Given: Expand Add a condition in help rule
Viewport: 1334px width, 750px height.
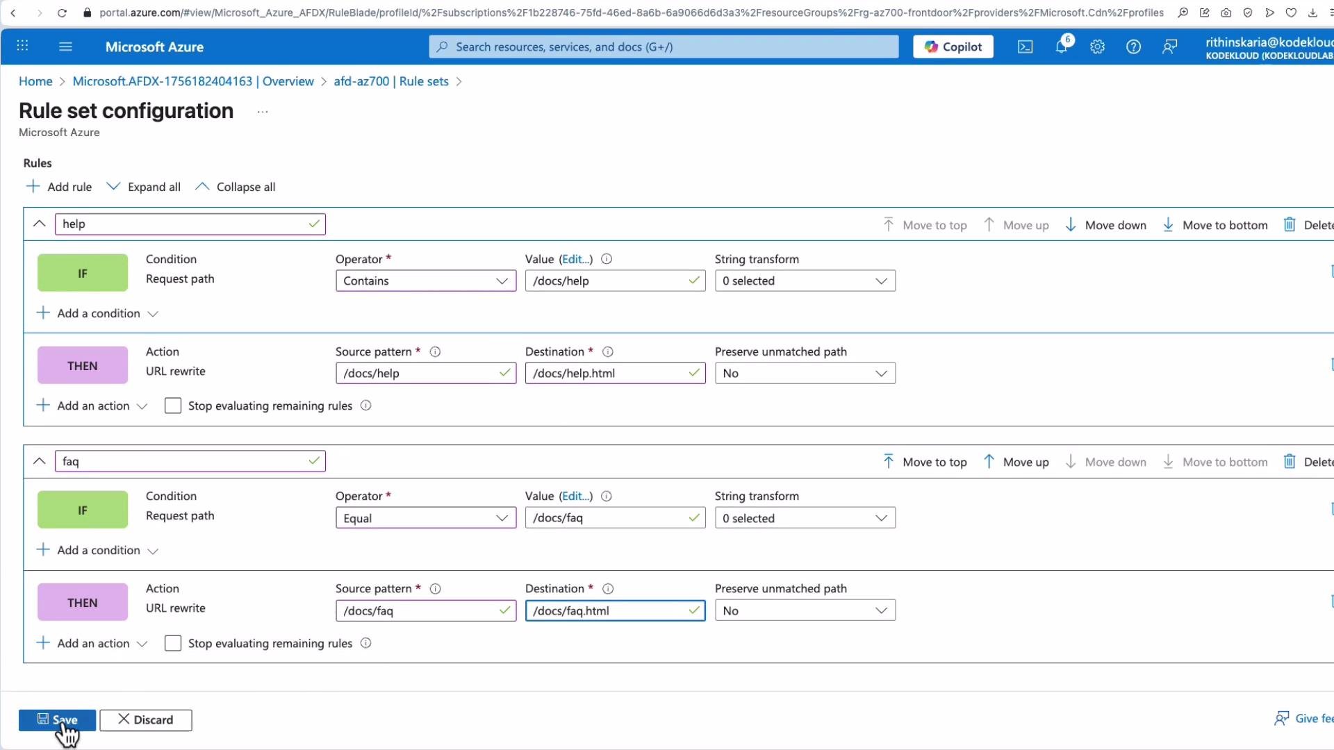Looking at the screenshot, I should (x=97, y=313).
